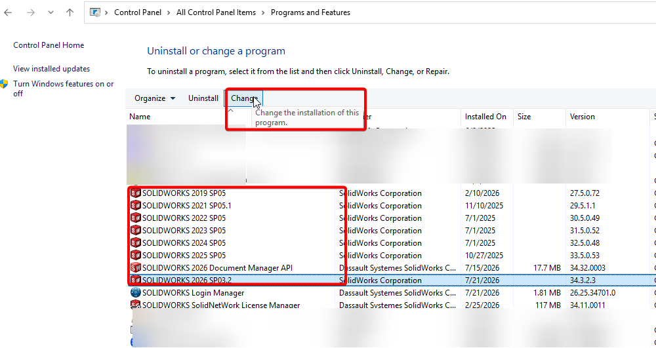This screenshot has height=348, width=656.
Task: Select the SOLIDWORKS 2024 SP05 name text
Action: pos(184,243)
